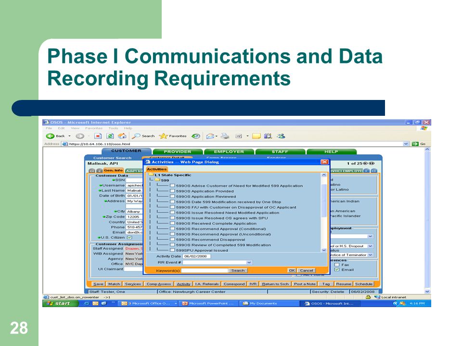Check 599OS Received Complete Application
The image size is (462, 346).
(172, 223)
